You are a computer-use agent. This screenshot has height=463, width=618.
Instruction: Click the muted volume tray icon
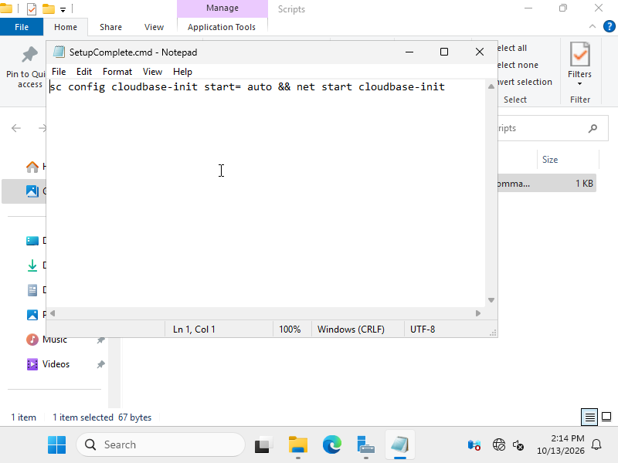pos(518,445)
